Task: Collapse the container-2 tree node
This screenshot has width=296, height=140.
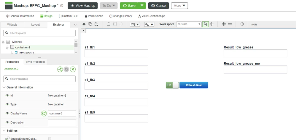Action: tap(7, 48)
